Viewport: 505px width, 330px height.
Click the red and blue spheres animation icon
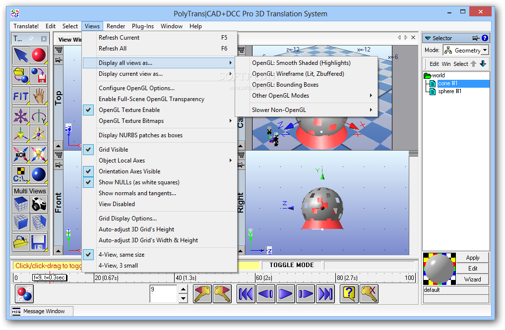[24, 294]
